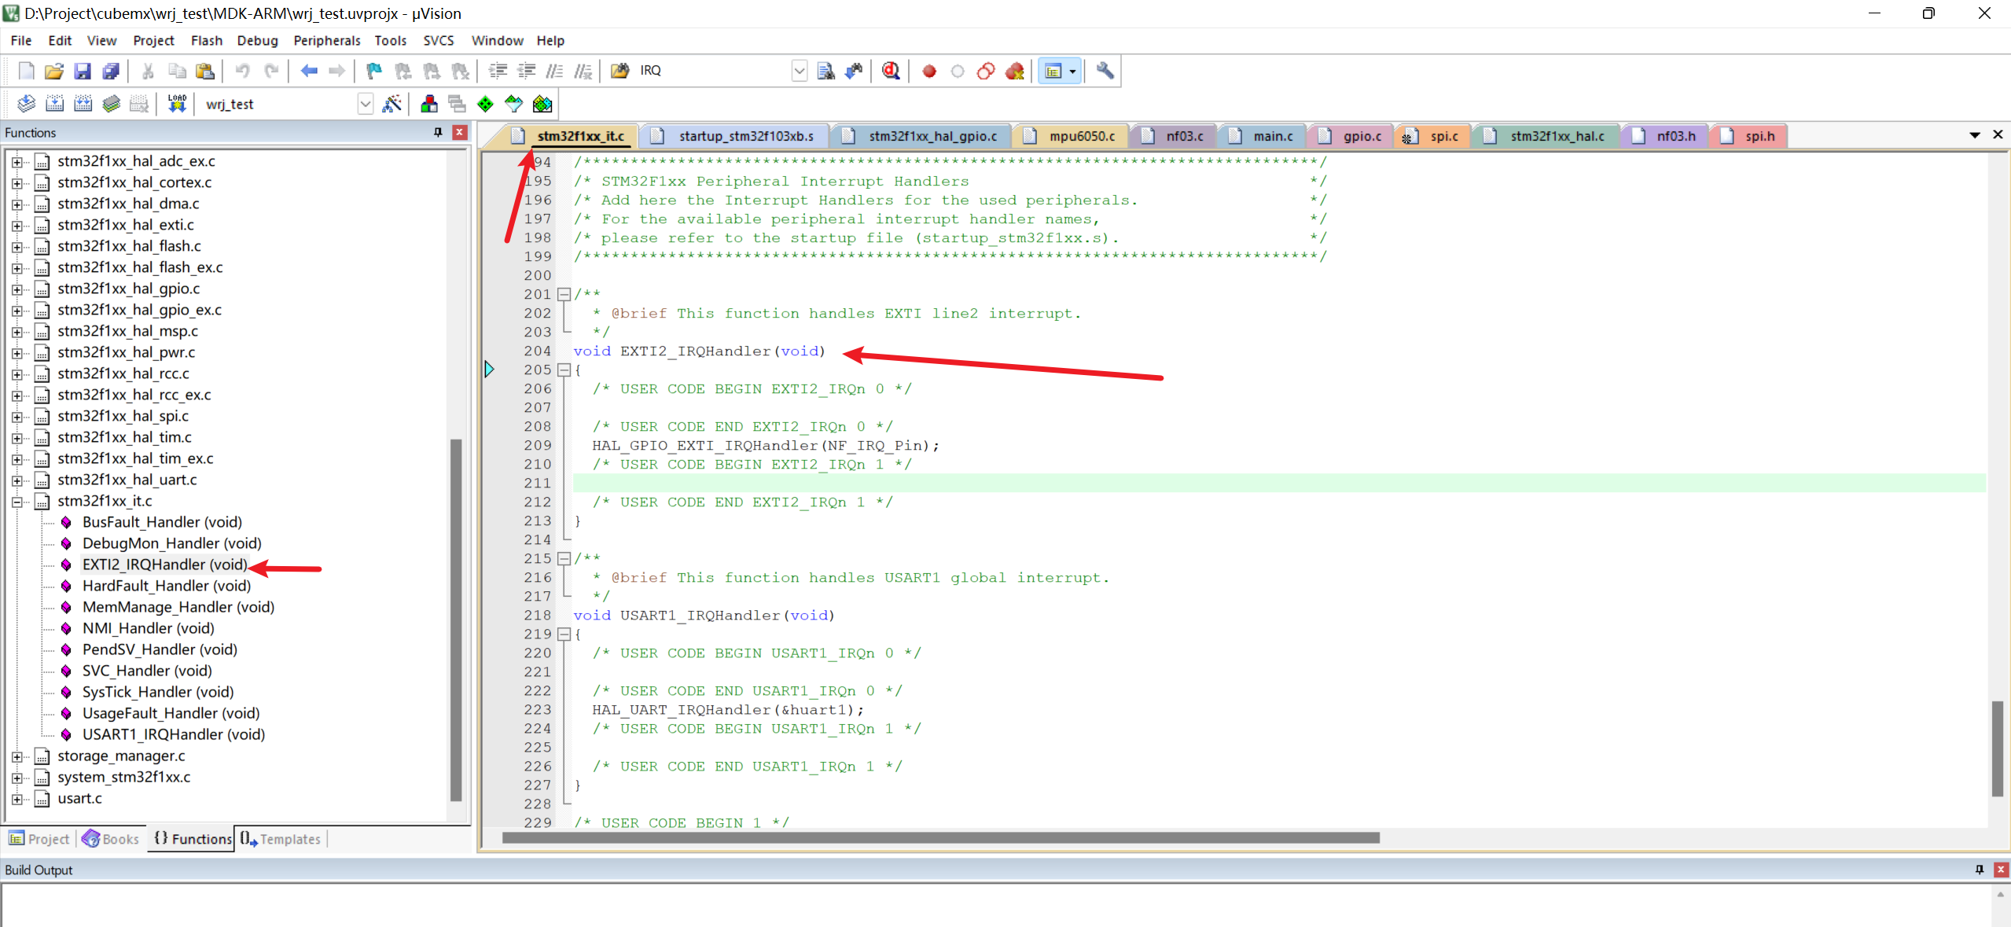Disable all breakpoints icon
2011x927 pixels.
point(986,71)
